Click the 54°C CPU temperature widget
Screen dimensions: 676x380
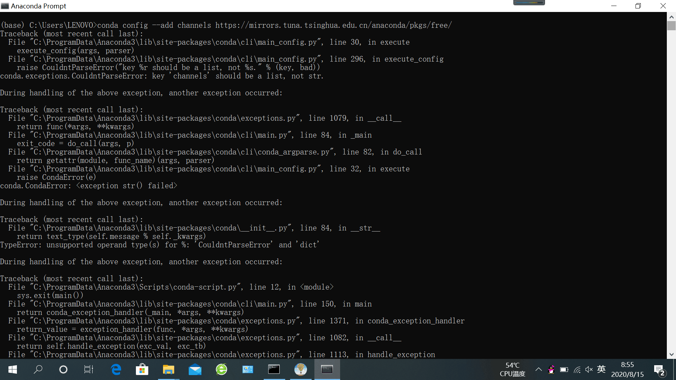click(x=513, y=369)
